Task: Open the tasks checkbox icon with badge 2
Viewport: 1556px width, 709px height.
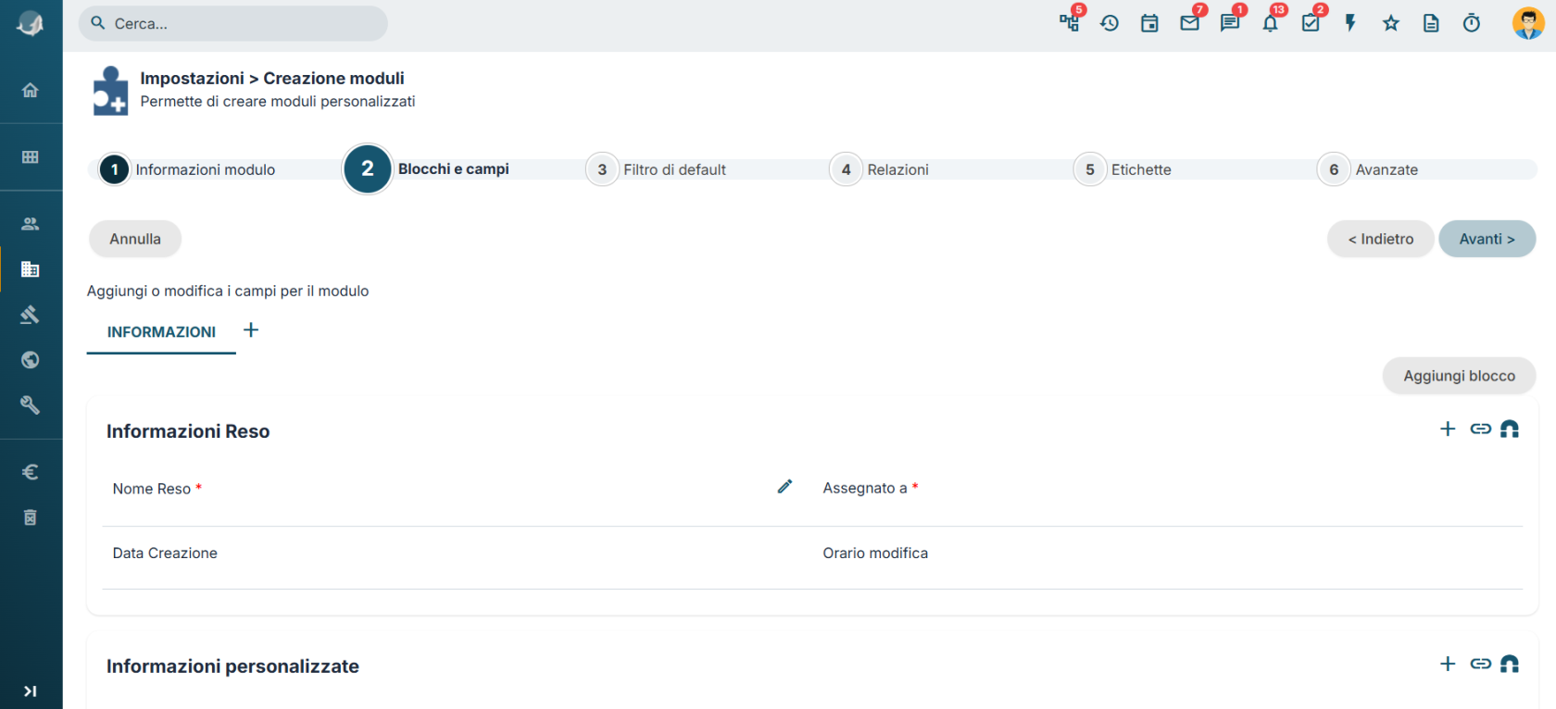Action: tap(1311, 23)
